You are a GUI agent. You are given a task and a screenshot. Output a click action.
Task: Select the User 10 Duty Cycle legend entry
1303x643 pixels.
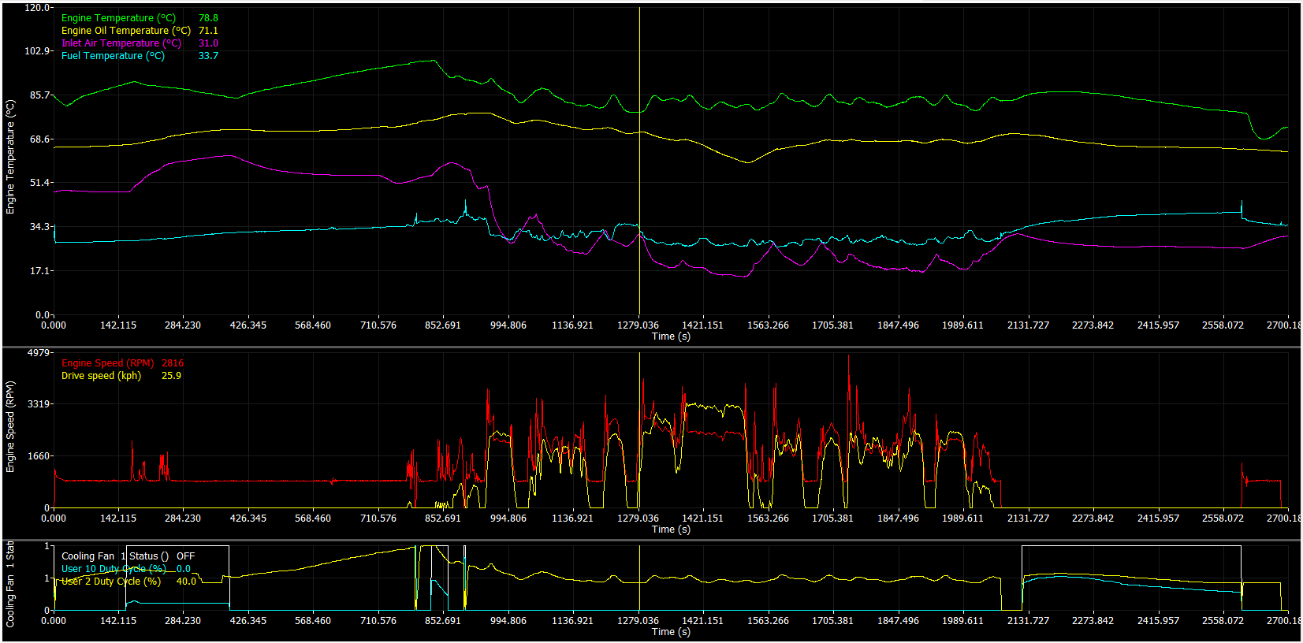click(x=114, y=569)
